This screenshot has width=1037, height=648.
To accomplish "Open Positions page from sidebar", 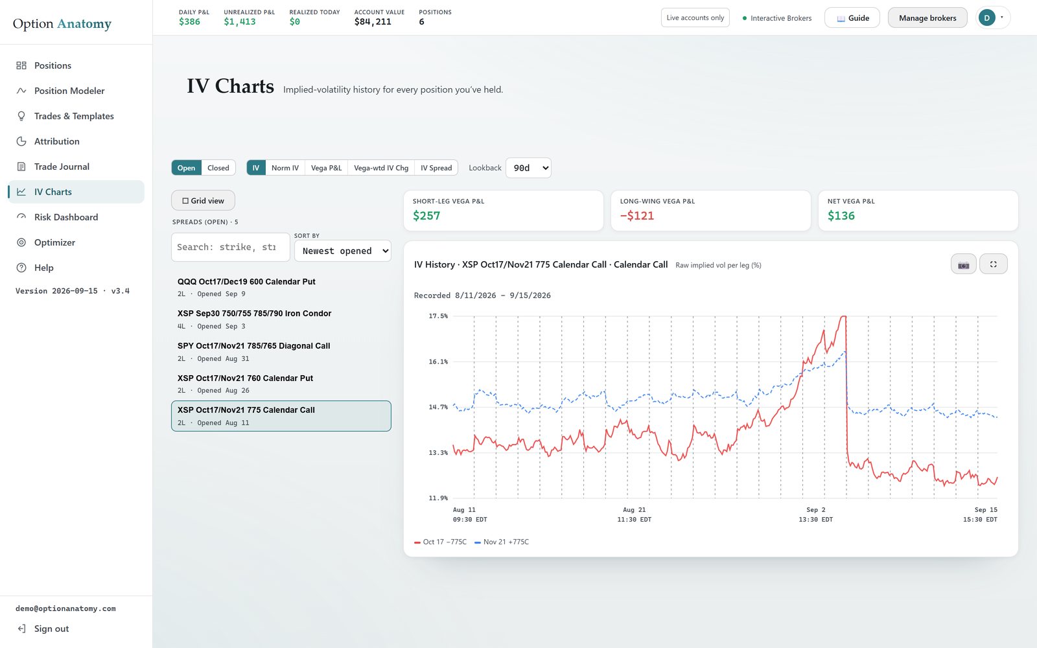I will pyautogui.click(x=76, y=65).
